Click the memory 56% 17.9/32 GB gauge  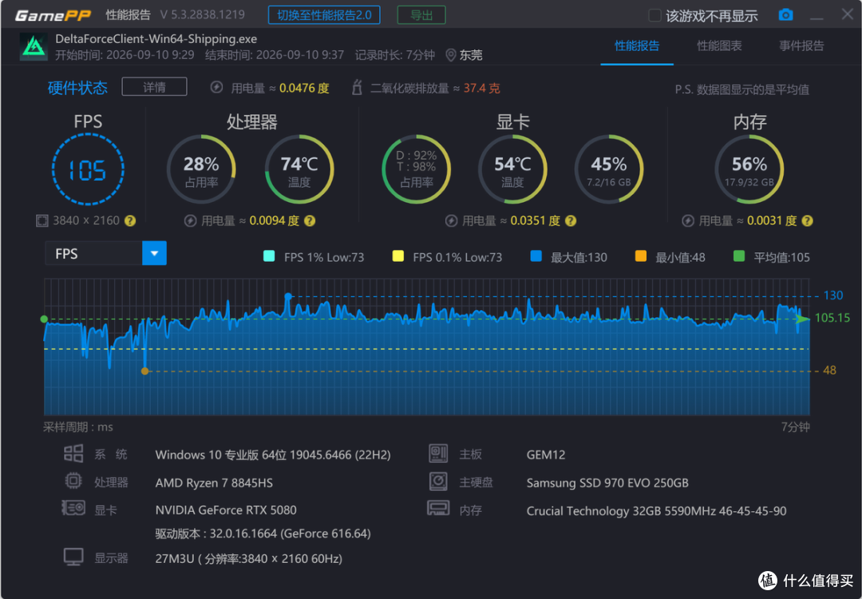coord(749,169)
